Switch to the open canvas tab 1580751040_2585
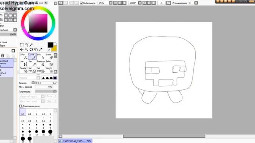 75,141
